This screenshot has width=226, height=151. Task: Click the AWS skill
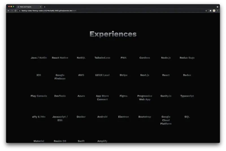(x=81, y=75)
